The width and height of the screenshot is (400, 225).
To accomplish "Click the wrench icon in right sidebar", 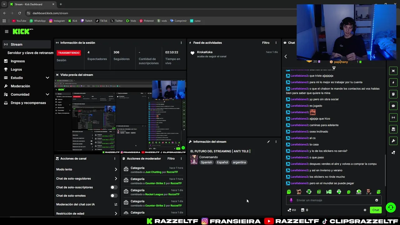I will pos(393,141).
